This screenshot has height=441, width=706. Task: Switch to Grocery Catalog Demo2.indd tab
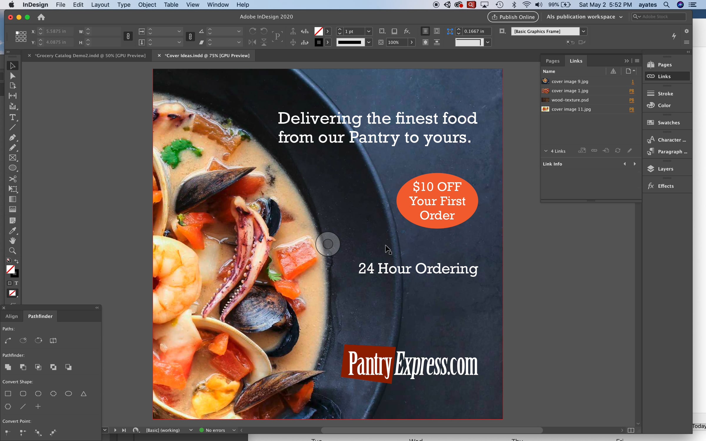pos(90,56)
